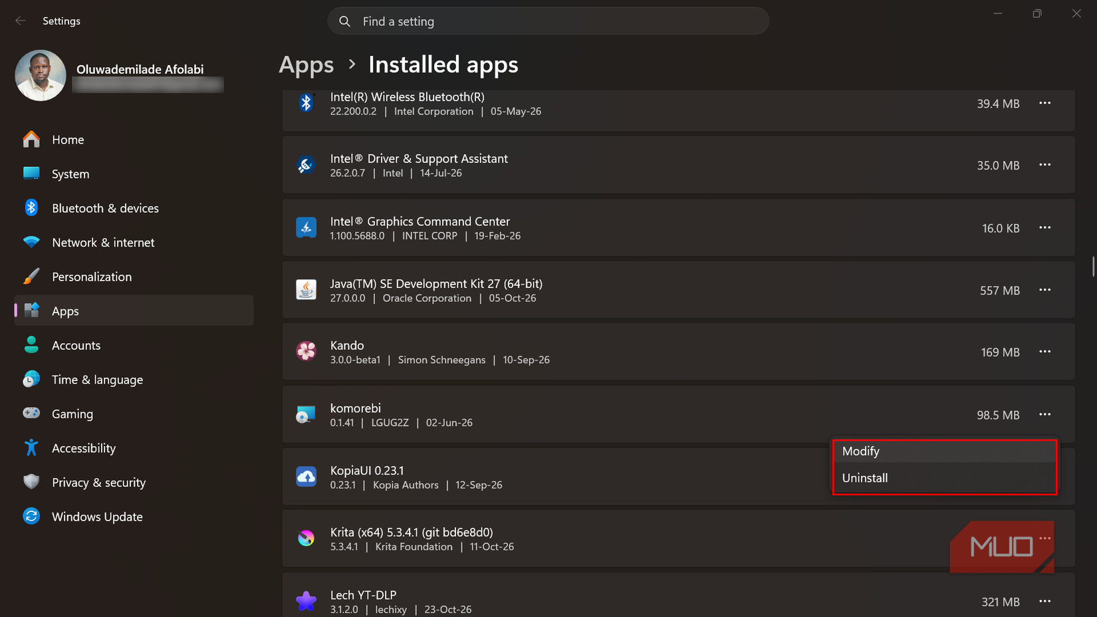Click the search magnifier icon
Viewport: 1097px width, 617px height.
pyautogui.click(x=344, y=21)
